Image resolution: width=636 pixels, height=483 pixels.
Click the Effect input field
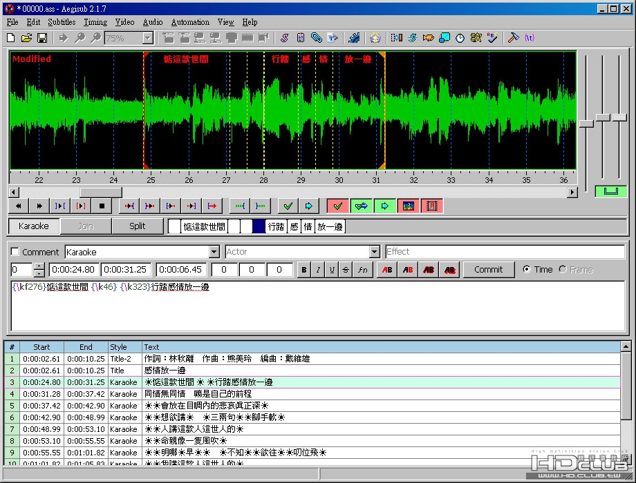(505, 252)
